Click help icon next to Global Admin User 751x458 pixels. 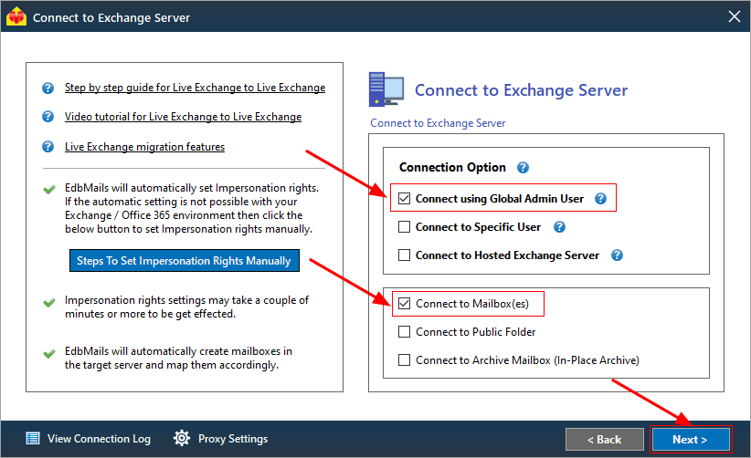coord(600,198)
